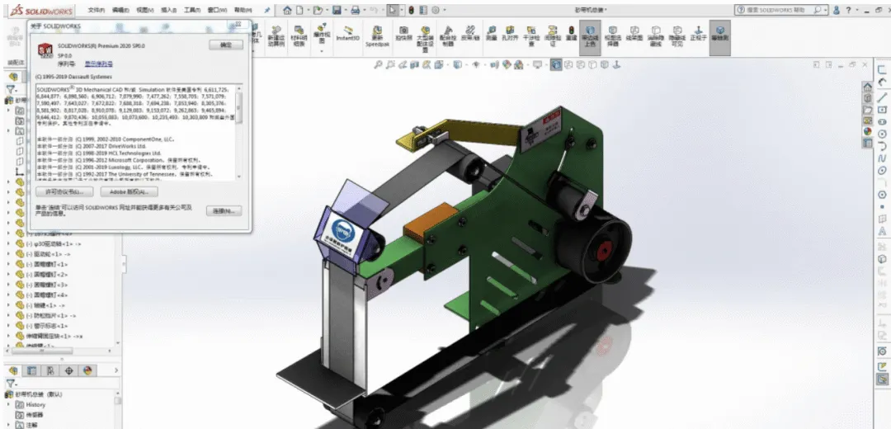Click the DimXpert crosshair tab in lower panel
This screenshot has width=891, height=429.
(69, 370)
